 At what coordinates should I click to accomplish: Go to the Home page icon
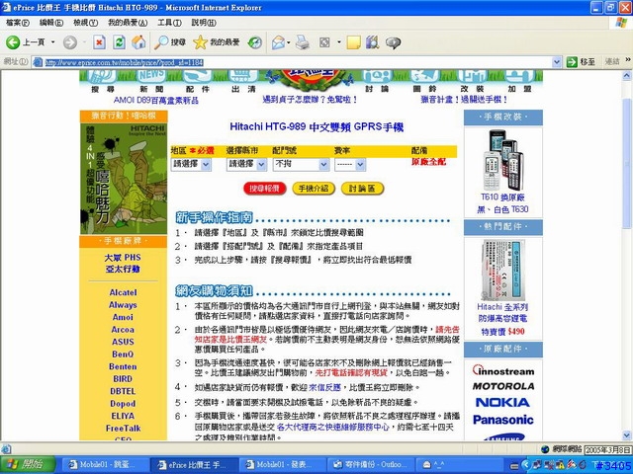pos(138,42)
